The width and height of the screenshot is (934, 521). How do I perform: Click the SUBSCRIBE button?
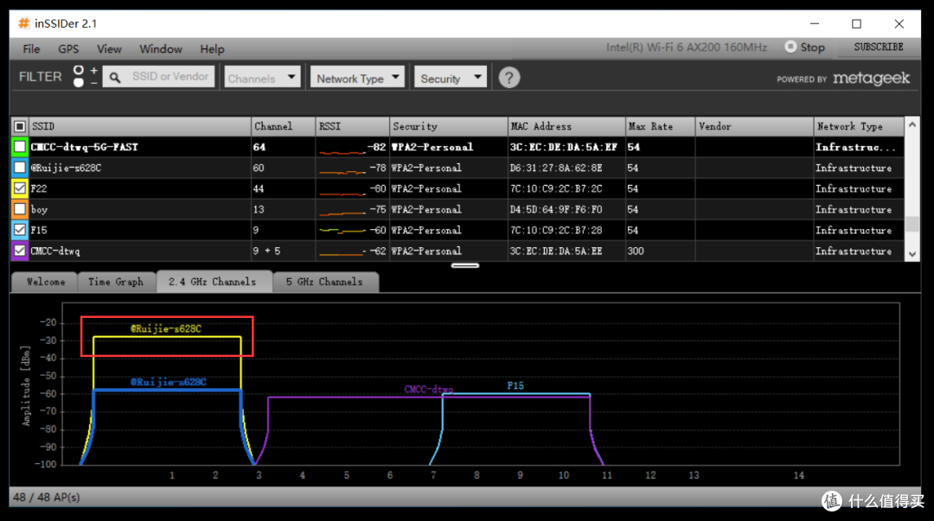pyautogui.click(x=879, y=47)
